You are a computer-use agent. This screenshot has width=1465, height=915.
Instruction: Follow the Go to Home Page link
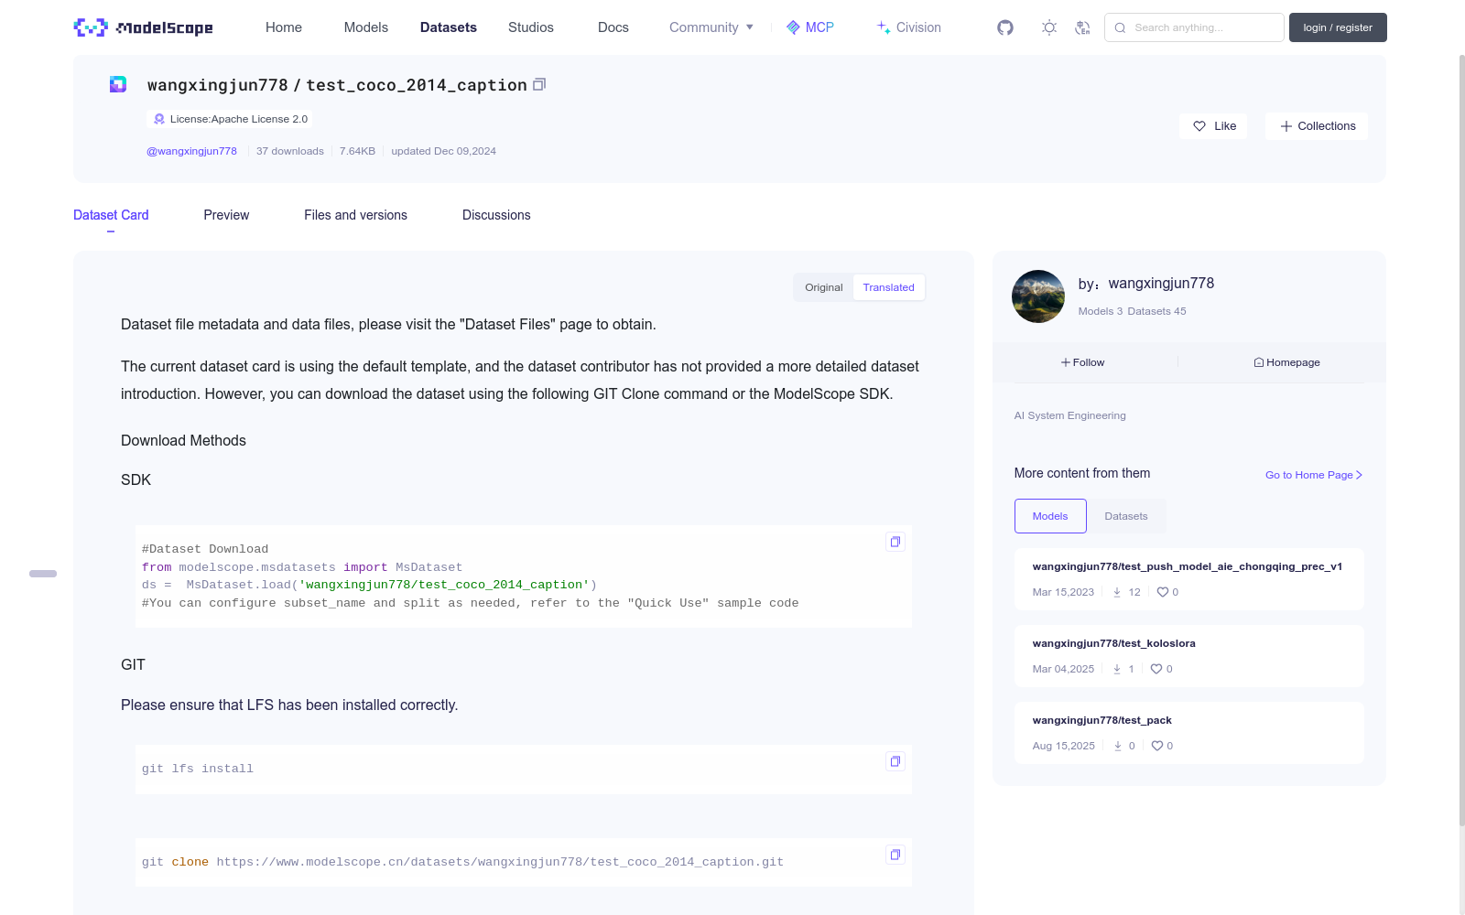(x=1314, y=475)
